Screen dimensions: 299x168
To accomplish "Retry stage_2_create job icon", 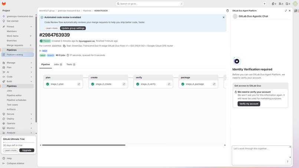I will (124, 84).
